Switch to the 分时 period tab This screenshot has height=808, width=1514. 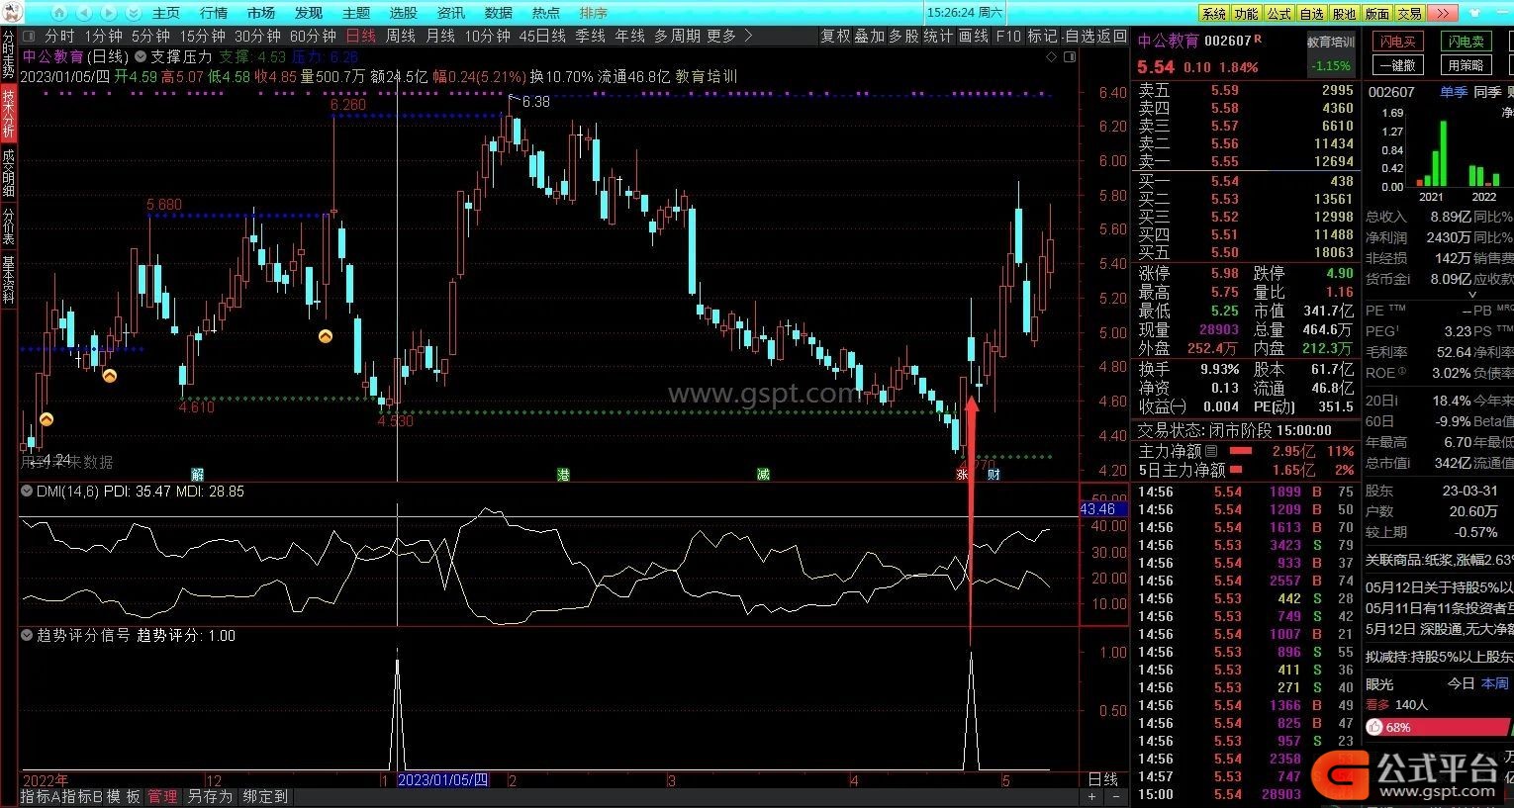[x=60, y=36]
